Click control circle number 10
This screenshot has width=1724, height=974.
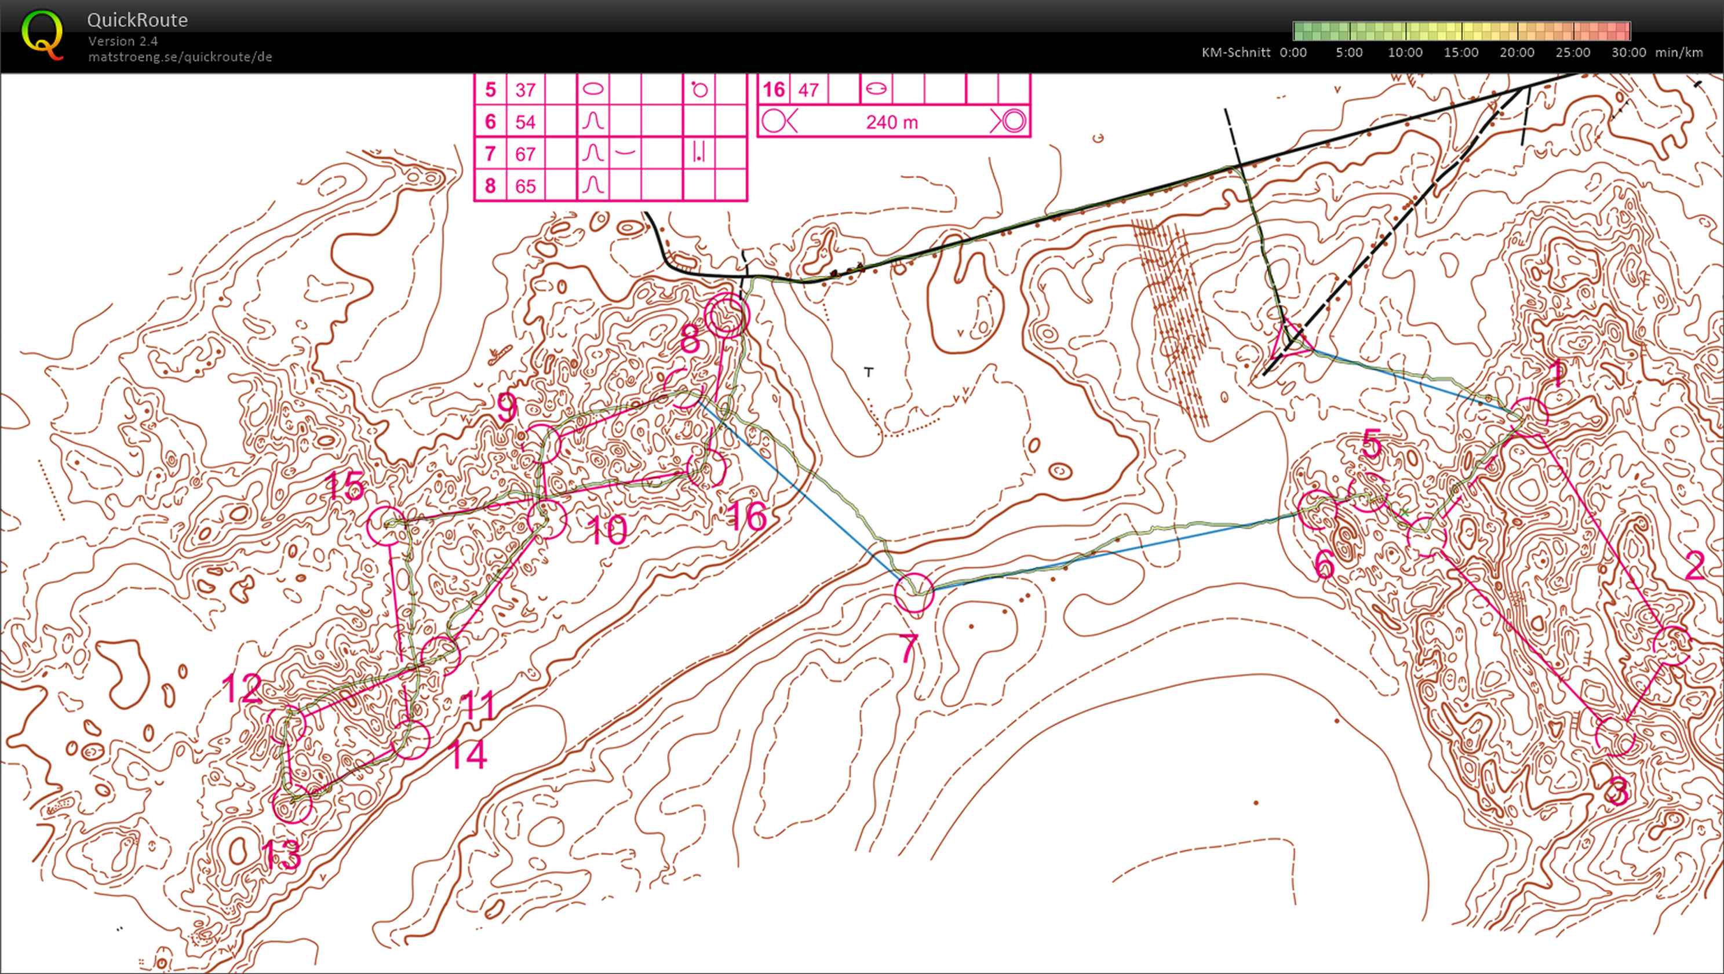tap(547, 519)
